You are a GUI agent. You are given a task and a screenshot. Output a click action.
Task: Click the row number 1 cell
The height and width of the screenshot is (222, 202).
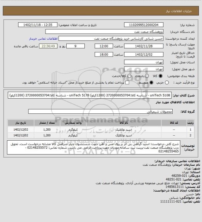click(x=190, y=129)
